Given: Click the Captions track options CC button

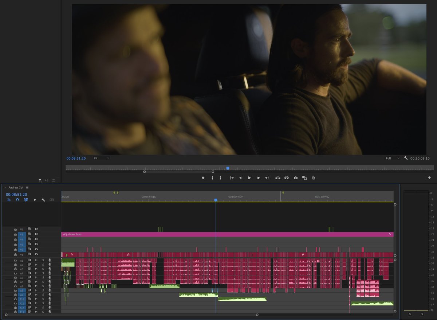Looking at the screenshot, I should (x=52, y=200).
